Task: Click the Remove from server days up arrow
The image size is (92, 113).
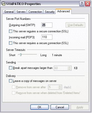Action: pyautogui.click(x=60, y=86)
